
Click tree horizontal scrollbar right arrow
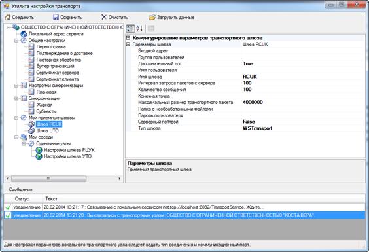(x=120, y=179)
